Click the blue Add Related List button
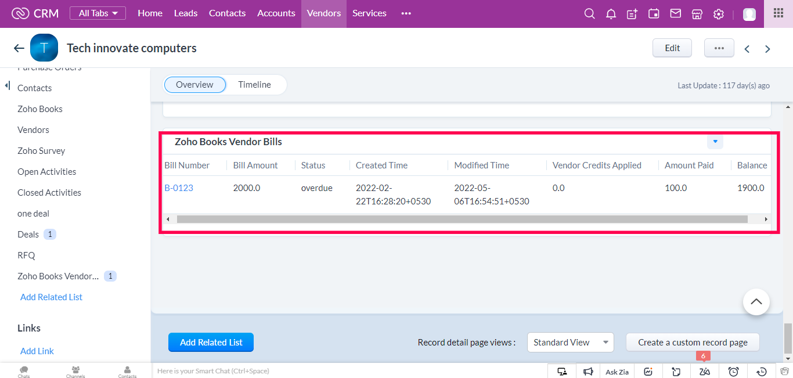The width and height of the screenshot is (793, 378). (x=211, y=342)
